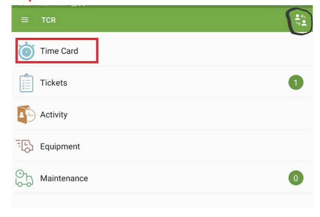
Task: Click the TCR title in header
Action: tap(48, 20)
